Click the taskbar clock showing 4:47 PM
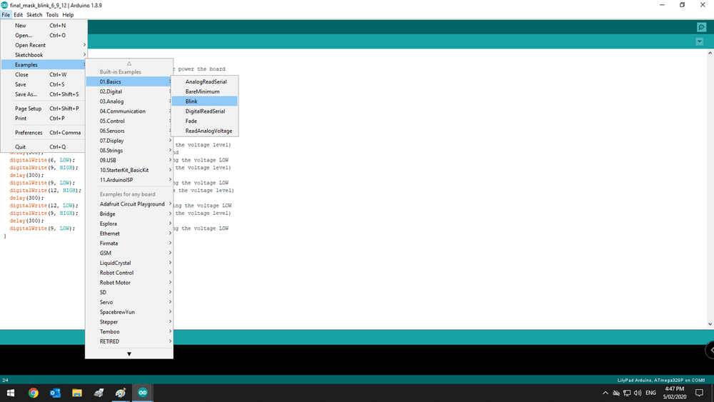714x402 pixels. coord(675,393)
